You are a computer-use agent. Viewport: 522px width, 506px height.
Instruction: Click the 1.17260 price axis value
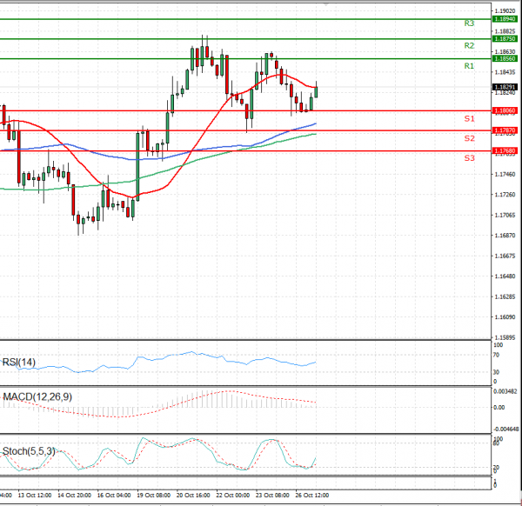click(505, 194)
